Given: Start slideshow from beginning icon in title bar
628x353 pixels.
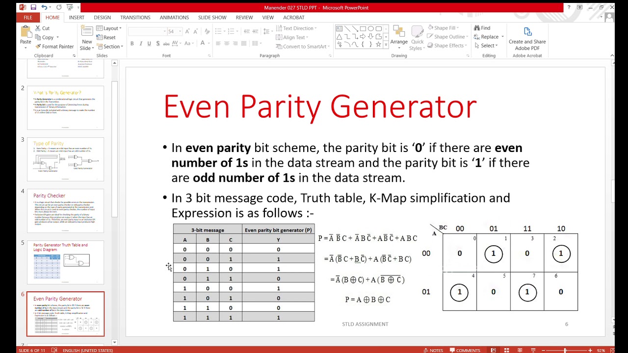Looking at the screenshot, I should pyautogui.click(x=71, y=7).
